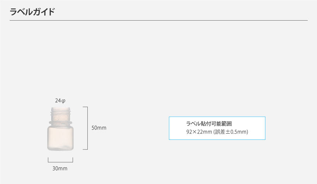This screenshot has width=317, height=184.
Task: Click the 誤差±0.5mm tolerance note
Action: (231, 132)
